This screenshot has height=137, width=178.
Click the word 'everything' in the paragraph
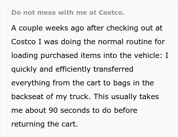[x=31, y=83]
